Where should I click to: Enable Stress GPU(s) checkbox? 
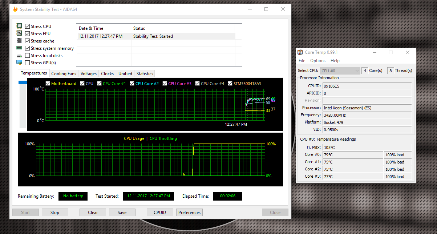pos(28,62)
